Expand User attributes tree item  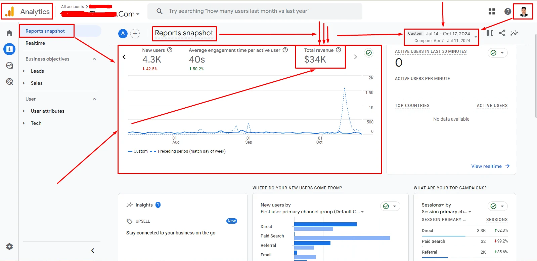[24, 111]
